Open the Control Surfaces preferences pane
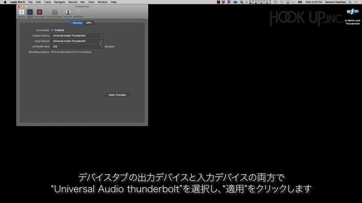This screenshot has height=203, width=362. [54, 14]
